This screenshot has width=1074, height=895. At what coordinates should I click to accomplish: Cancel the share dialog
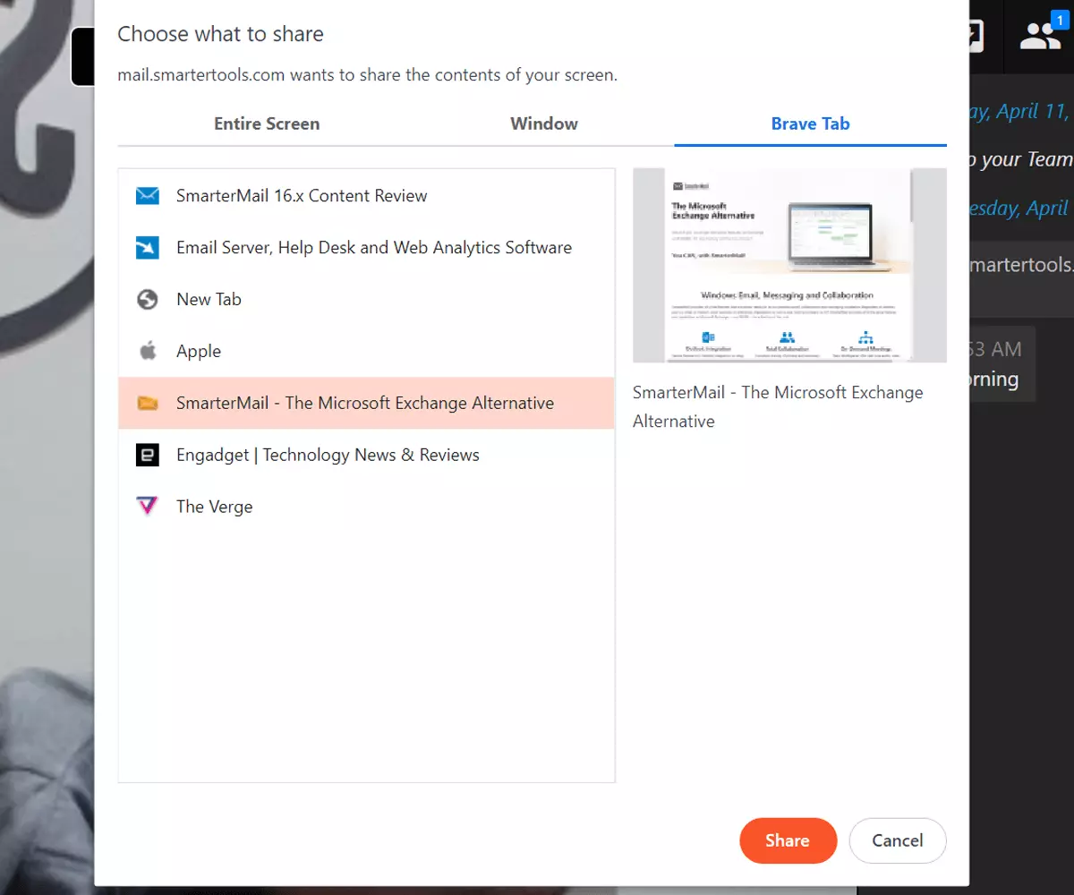tap(898, 840)
